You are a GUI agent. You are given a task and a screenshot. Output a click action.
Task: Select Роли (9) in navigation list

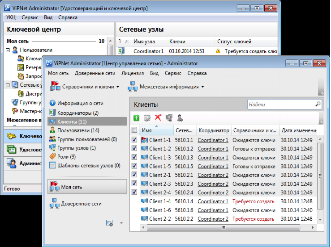click(66, 156)
